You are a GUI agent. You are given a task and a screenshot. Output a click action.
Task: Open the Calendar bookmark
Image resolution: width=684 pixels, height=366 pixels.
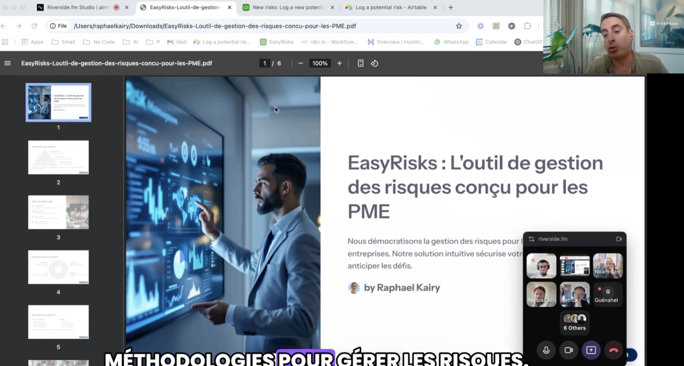(x=492, y=42)
